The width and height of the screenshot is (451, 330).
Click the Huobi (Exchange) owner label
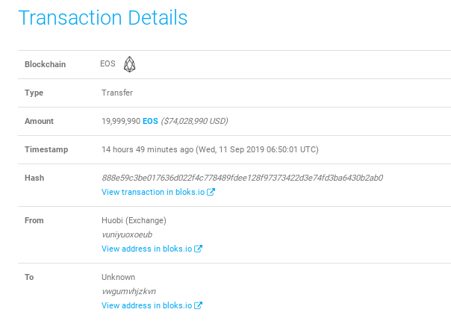(x=134, y=220)
